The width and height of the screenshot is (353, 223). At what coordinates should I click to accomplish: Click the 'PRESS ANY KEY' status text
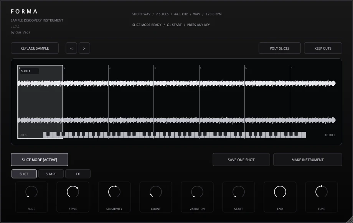click(198, 25)
